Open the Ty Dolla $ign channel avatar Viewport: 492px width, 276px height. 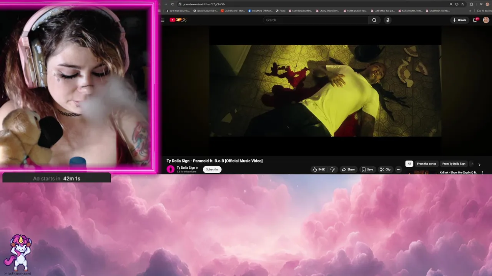point(170,169)
